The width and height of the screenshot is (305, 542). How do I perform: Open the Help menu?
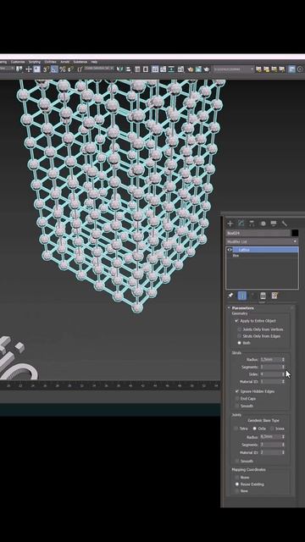pyautogui.click(x=94, y=62)
